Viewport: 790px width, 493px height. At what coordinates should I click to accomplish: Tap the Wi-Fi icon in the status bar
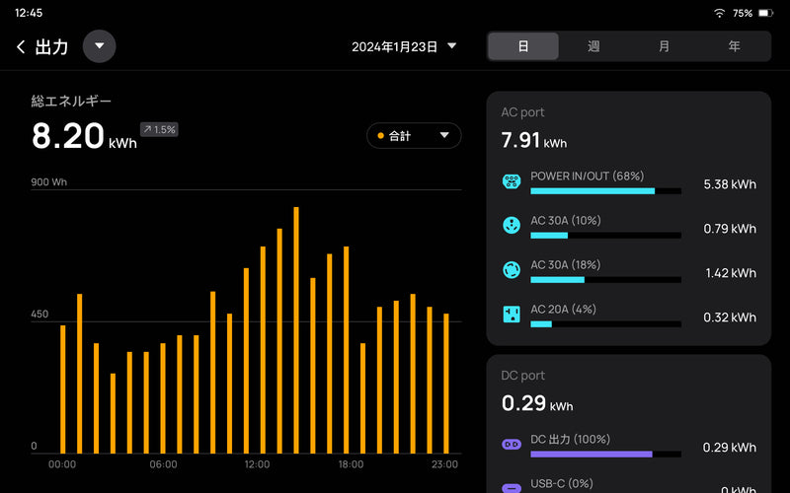(719, 13)
